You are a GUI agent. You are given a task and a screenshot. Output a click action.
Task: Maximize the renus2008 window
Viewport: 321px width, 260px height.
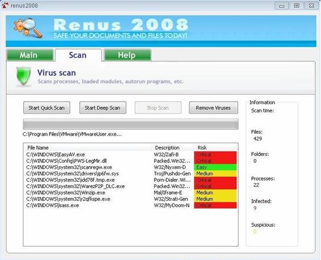297,6
